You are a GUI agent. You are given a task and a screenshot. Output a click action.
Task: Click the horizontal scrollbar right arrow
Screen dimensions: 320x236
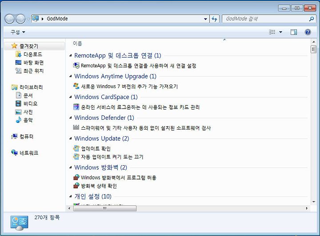click(307, 208)
